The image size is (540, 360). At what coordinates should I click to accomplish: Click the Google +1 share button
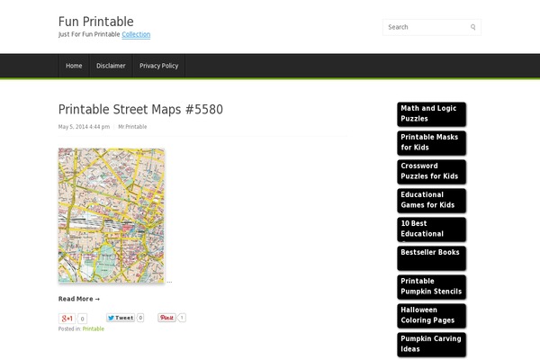point(67,318)
